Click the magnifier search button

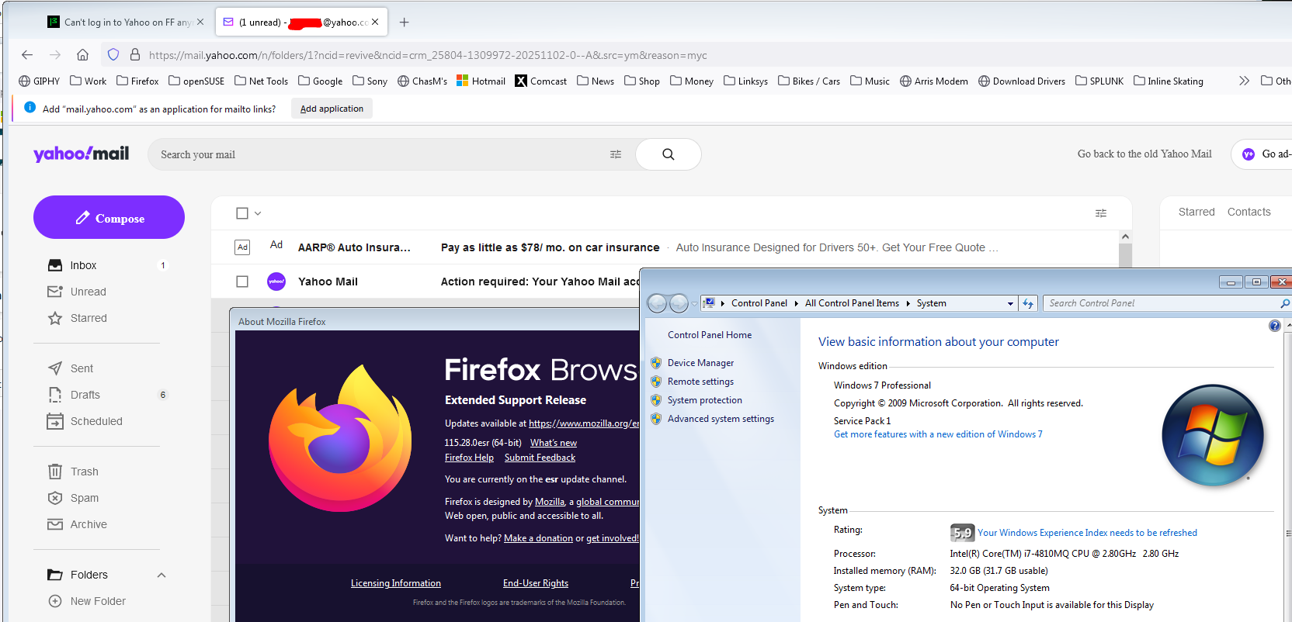[x=668, y=154]
